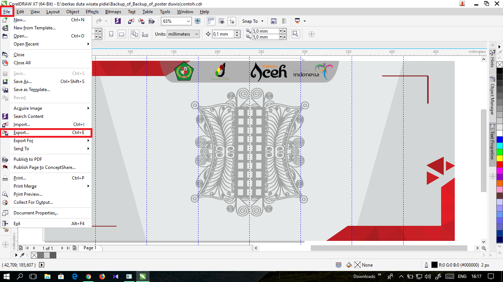Image resolution: width=503 pixels, height=282 pixels.
Task: Click the zoom navigator magnifier icon
Action: coord(484,248)
